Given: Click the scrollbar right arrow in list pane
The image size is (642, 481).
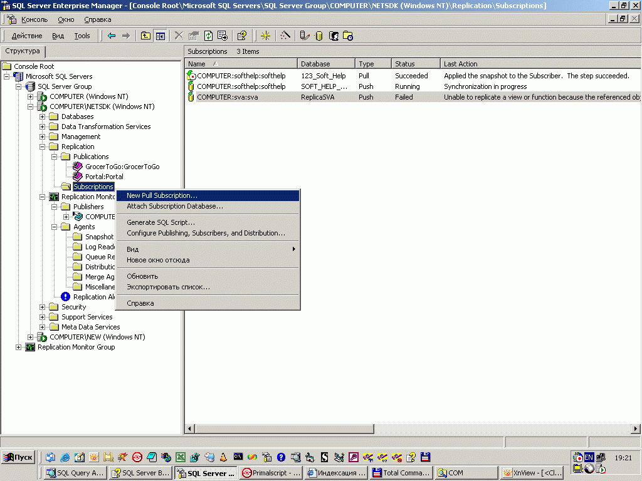Looking at the screenshot, I should (636, 429).
